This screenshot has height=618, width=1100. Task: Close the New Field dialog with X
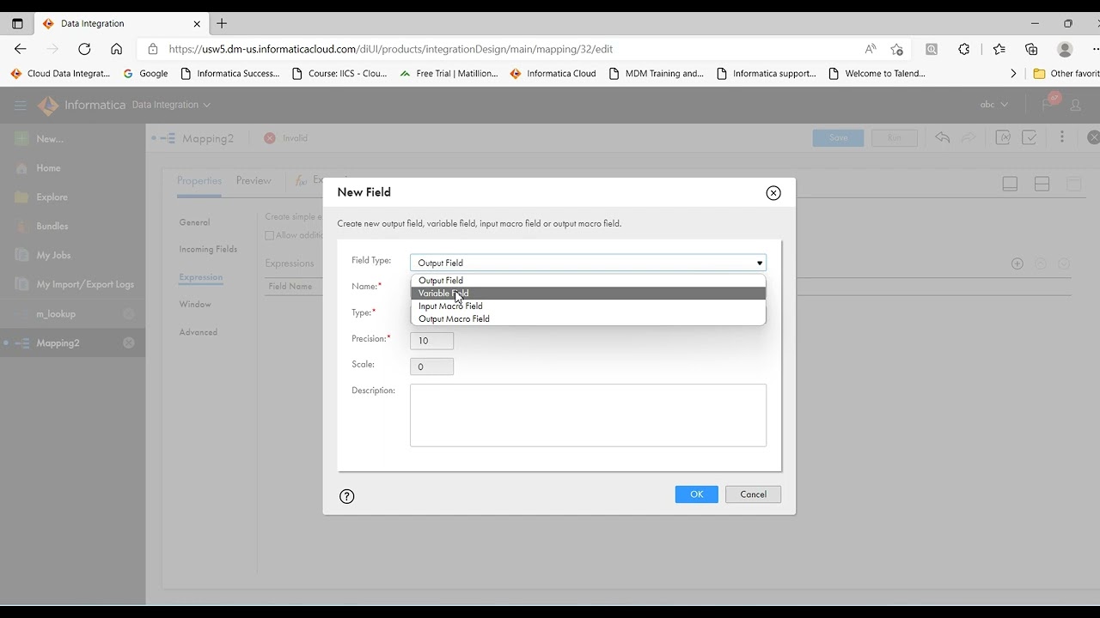[773, 193]
